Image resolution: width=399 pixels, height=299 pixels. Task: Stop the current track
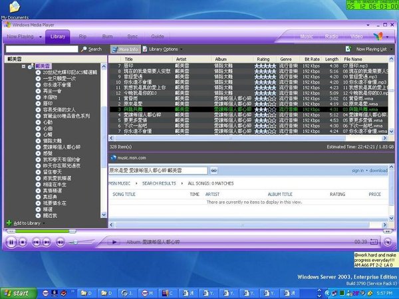pyautogui.click(x=23, y=242)
